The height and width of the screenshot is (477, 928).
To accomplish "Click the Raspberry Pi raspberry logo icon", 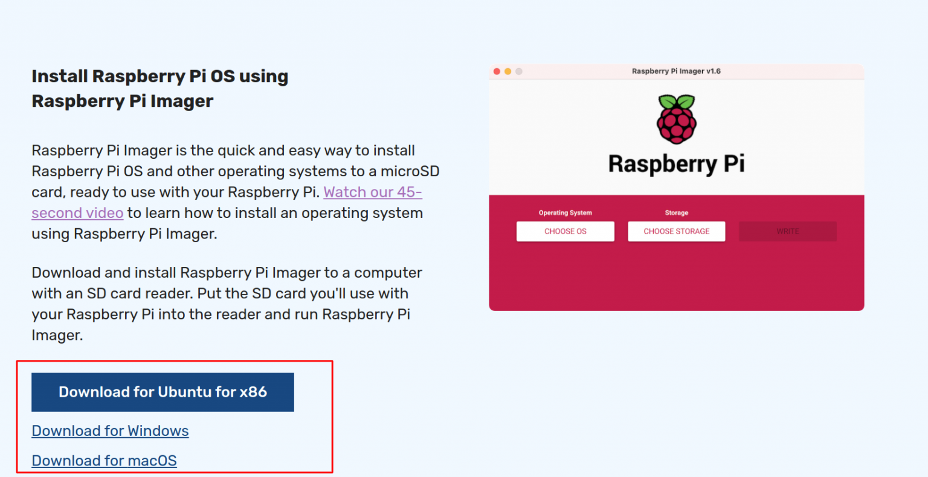I will pyautogui.click(x=676, y=118).
